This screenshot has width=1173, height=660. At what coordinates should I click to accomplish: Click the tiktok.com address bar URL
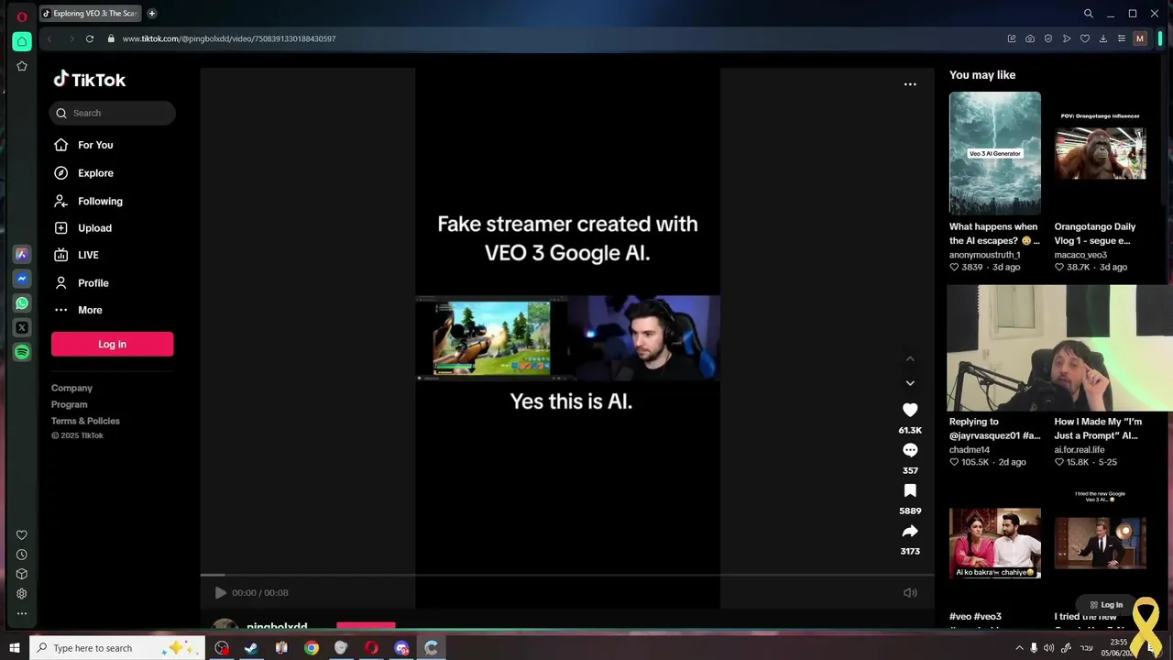tap(229, 38)
